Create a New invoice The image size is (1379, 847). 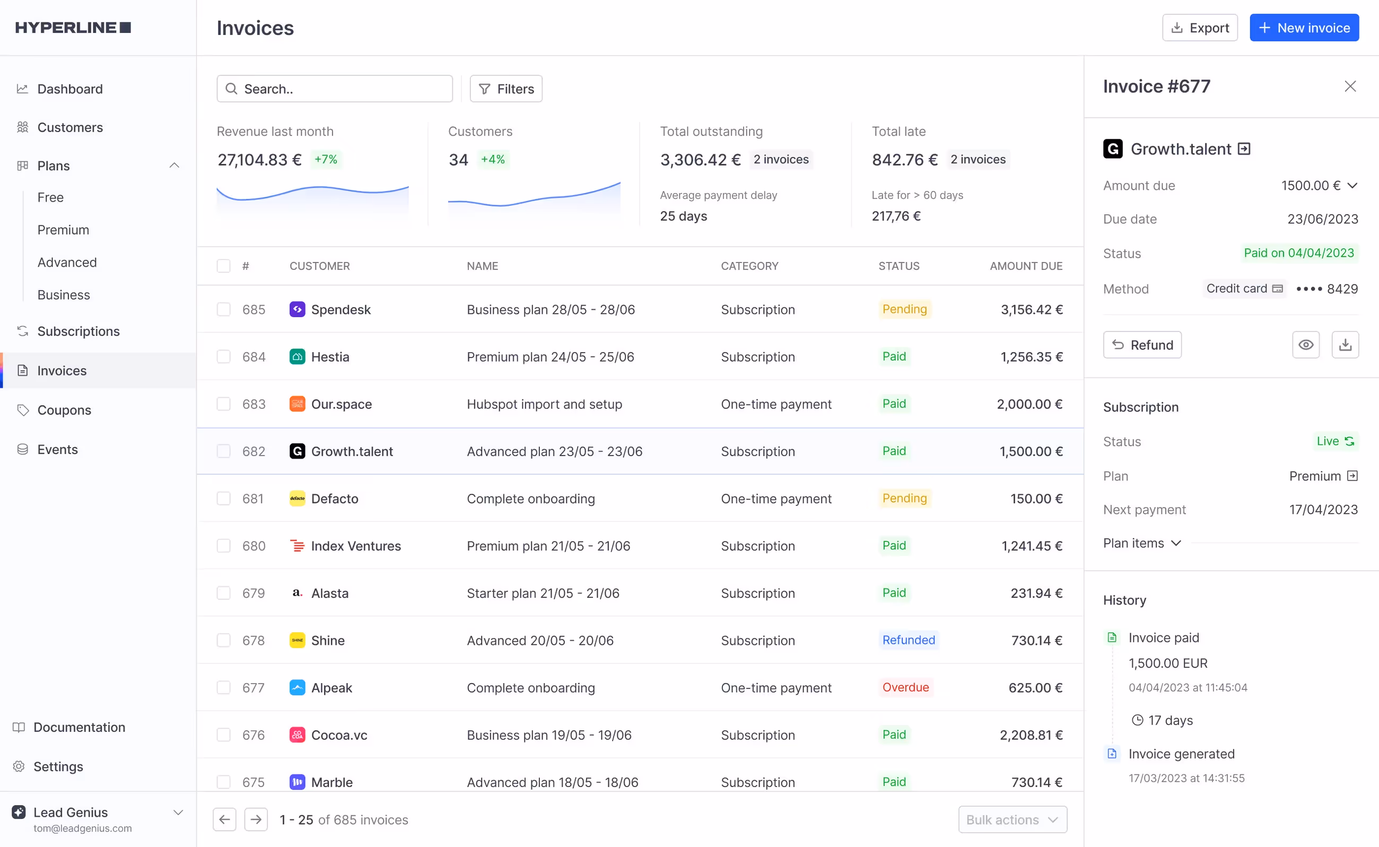tap(1303, 27)
